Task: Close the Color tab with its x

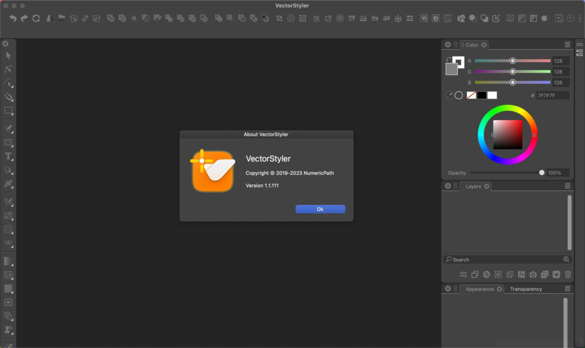Action: coord(484,45)
